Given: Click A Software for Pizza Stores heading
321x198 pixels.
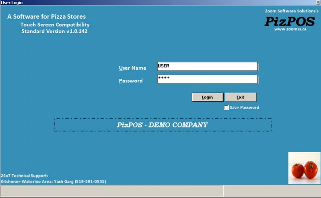Looking at the screenshot, I should point(46,16).
